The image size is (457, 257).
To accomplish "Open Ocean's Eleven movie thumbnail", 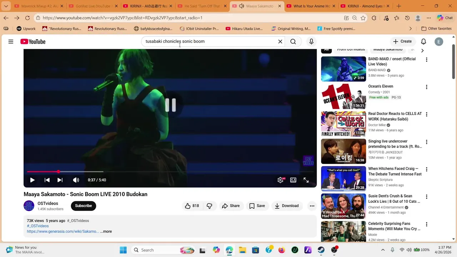I will click(343, 96).
